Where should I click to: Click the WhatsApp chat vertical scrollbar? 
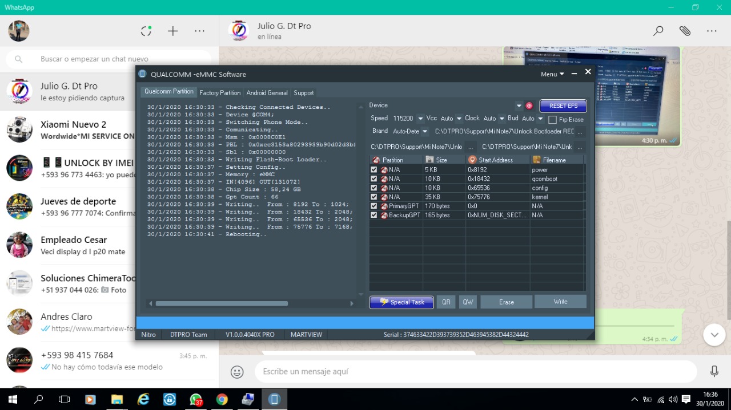pos(729,271)
